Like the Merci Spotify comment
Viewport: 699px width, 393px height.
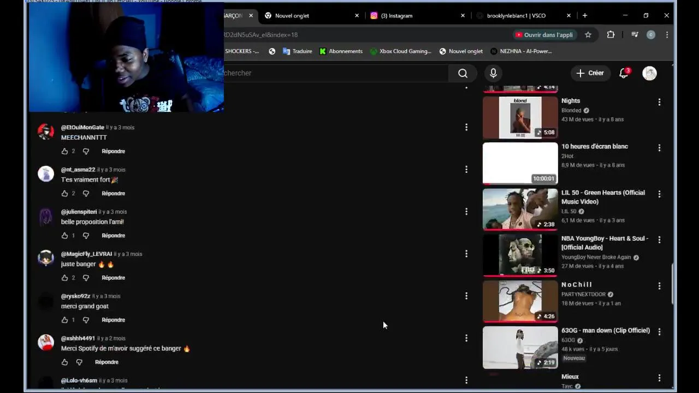64,362
